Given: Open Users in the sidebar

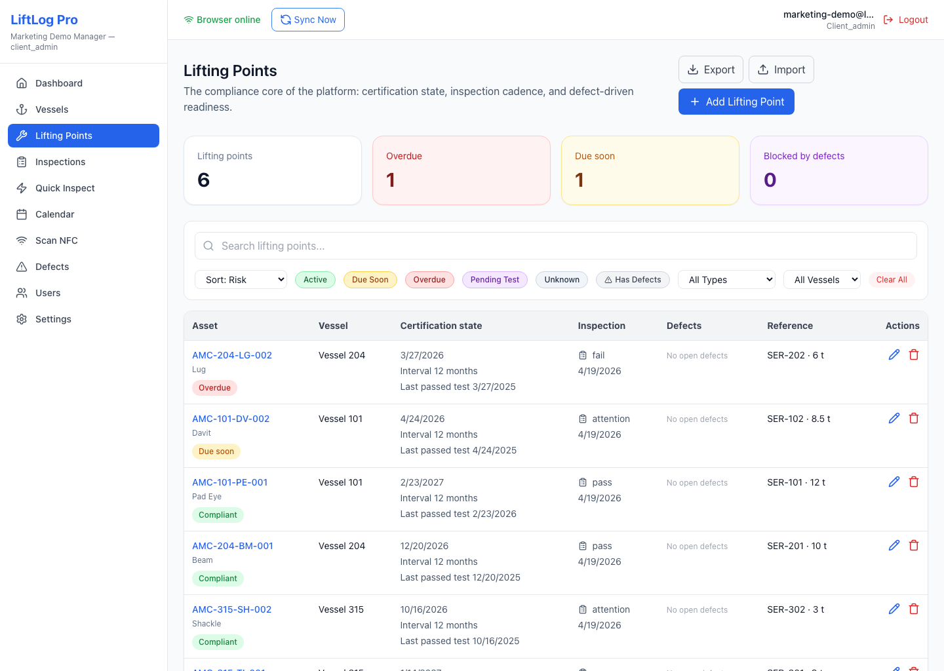Looking at the screenshot, I should pyautogui.click(x=83, y=293).
